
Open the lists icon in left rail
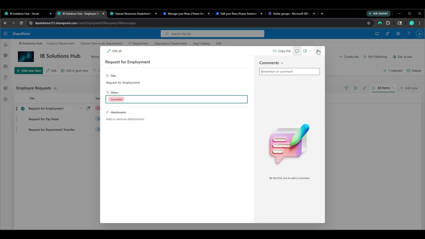[6, 88]
